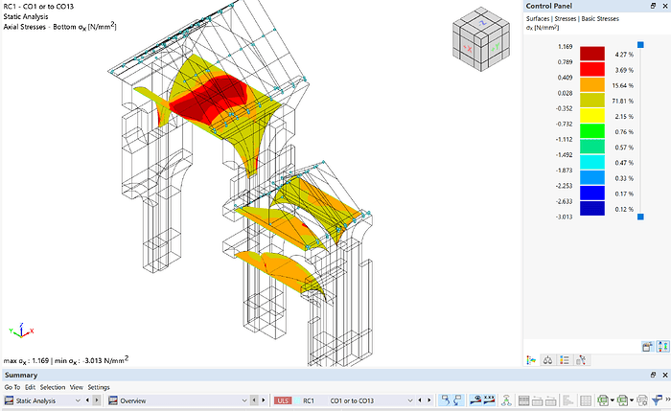
Task: Toggle select-object-in-table sync icon
Action: point(446,400)
